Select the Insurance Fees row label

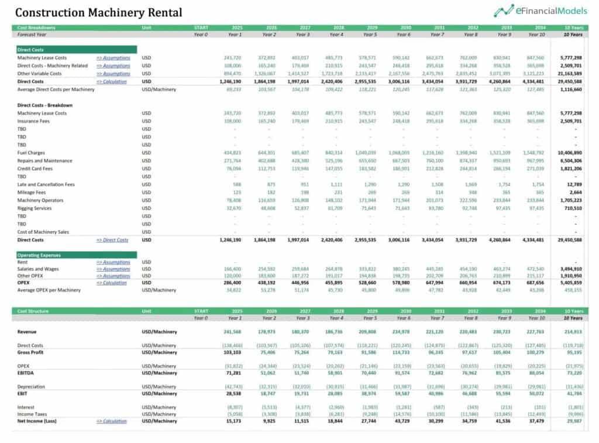click(x=33, y=121)
